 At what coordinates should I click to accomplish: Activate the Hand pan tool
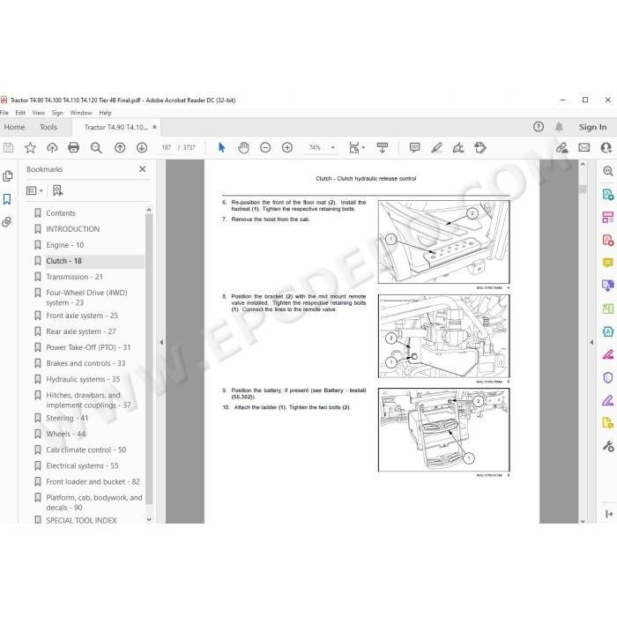point(243,147)
